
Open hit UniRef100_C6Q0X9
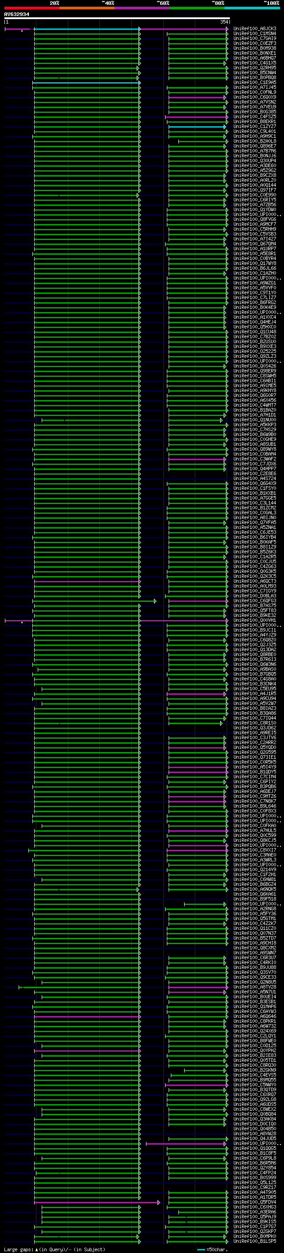(x=255, y=97)
